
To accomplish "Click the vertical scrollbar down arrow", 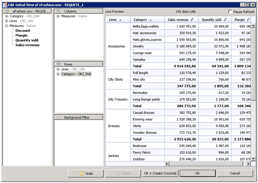I will (x=253, y=159).
